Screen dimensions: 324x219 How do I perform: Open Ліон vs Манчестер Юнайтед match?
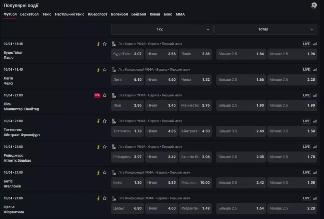[x=21, y=107]
